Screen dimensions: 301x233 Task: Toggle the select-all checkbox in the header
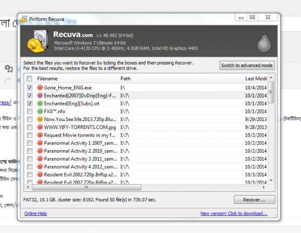30,78
